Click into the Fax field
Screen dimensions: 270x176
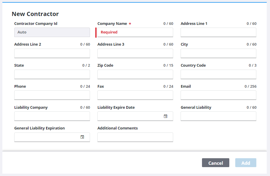135,95
